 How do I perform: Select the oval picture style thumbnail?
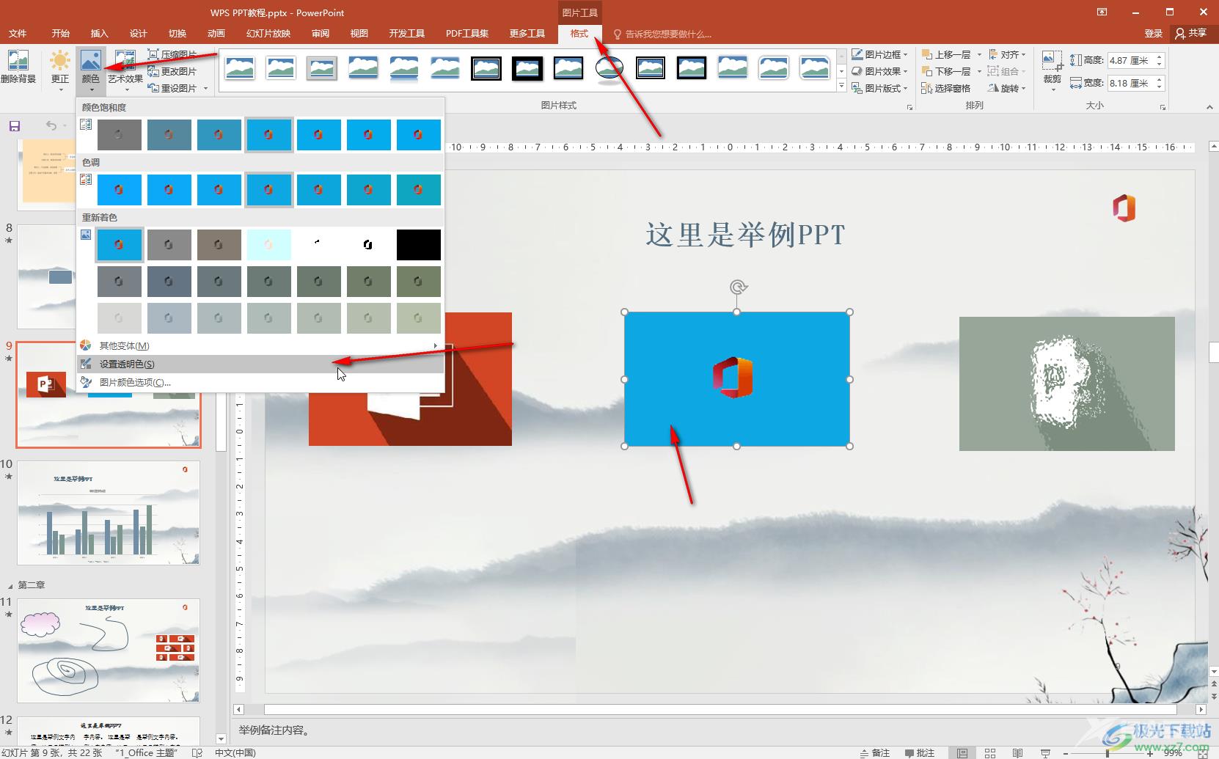pyautogui.click(x=609, y=68)
